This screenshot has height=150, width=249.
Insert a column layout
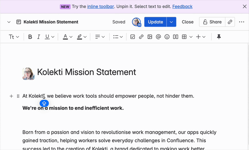[x=176, y=37]
